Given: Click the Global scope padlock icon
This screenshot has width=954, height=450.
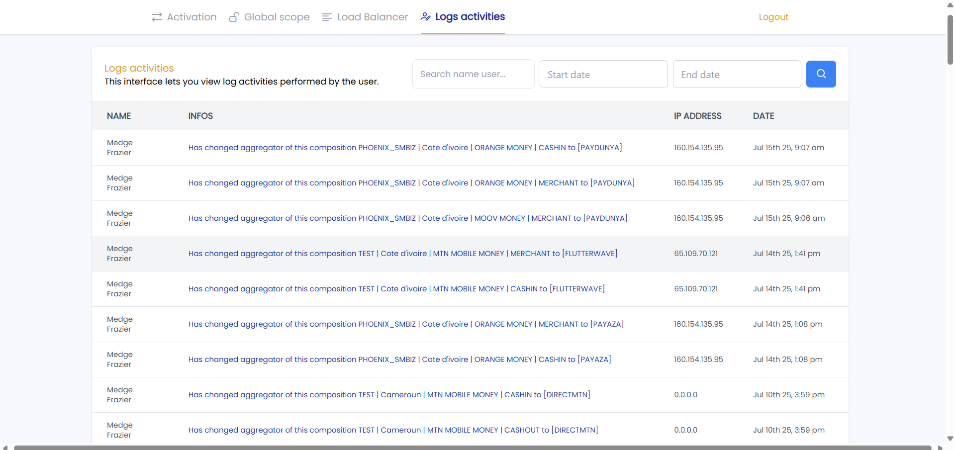Looking at the screenshot, I should point(234,17).
